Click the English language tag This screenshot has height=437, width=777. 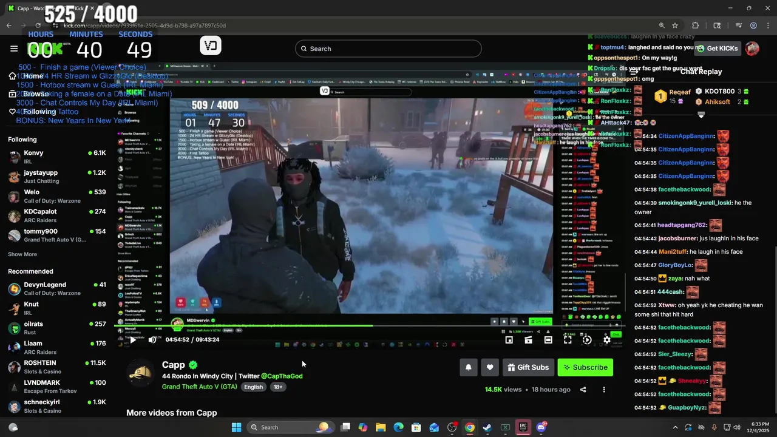coord(254,387)
